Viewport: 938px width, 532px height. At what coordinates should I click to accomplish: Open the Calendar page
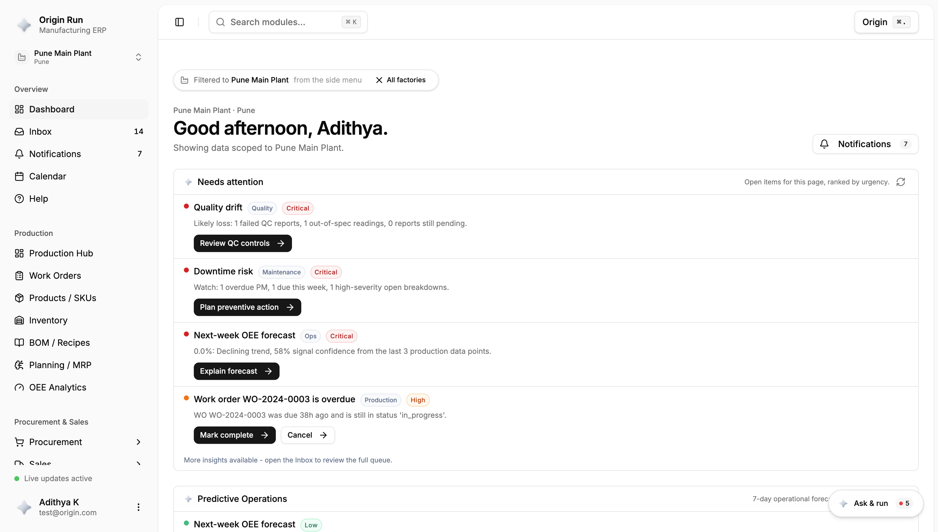tap(79, 176)
